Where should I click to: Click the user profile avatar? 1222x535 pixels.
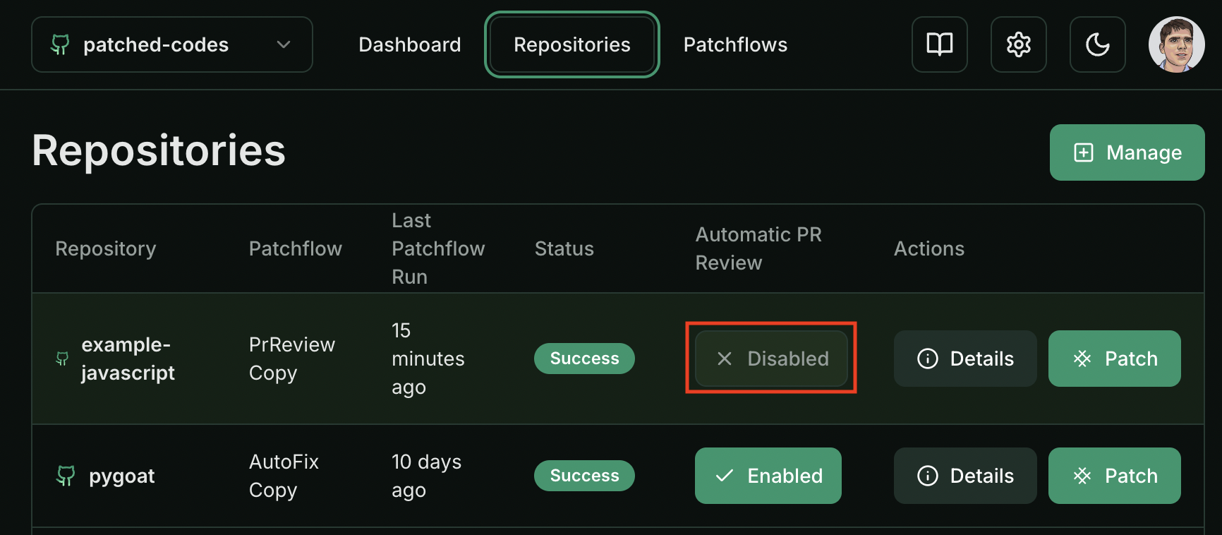[1177, 44]
